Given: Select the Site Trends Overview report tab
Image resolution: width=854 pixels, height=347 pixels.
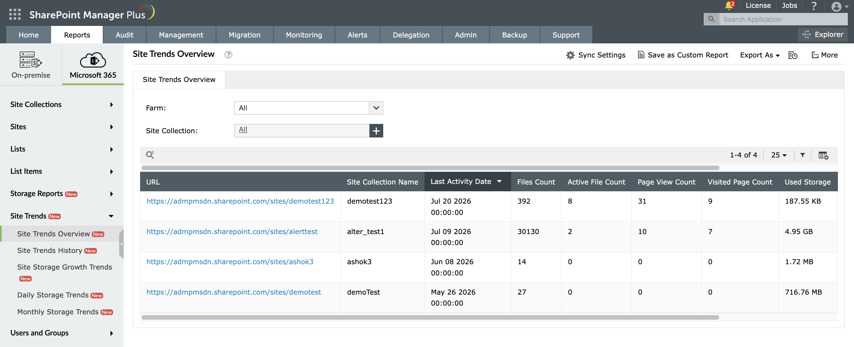Looking at the screenshot, I should 179,79.
